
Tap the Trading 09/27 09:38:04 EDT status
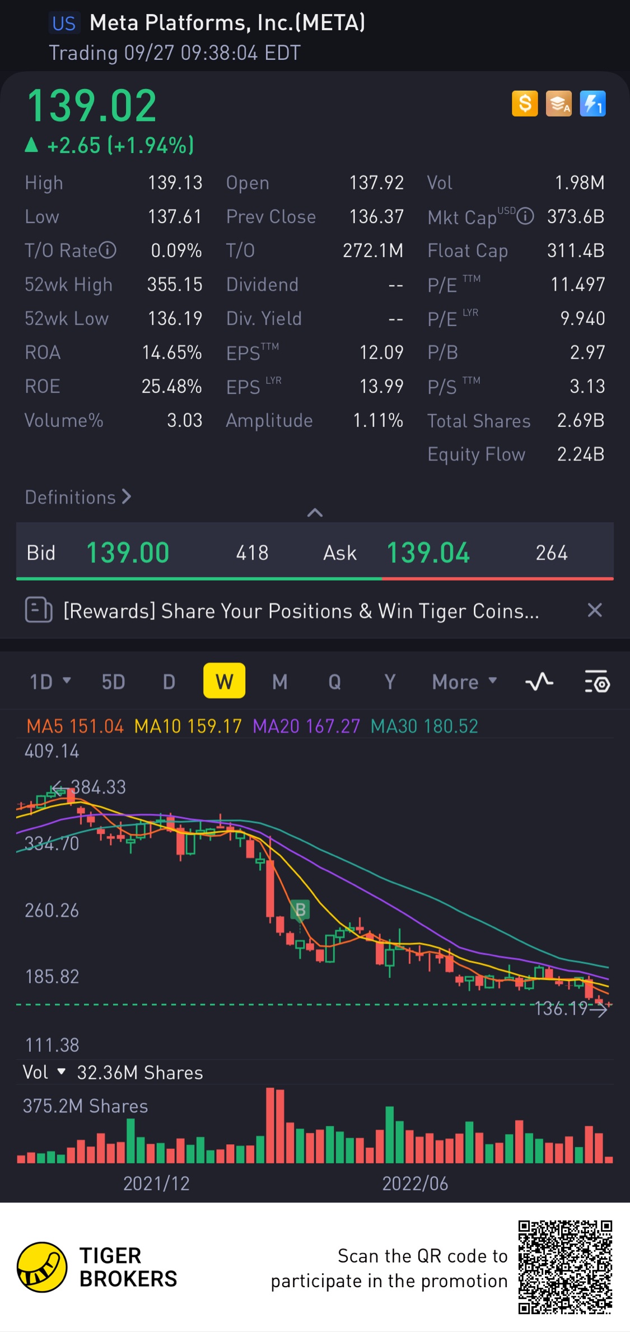point(175,53)
